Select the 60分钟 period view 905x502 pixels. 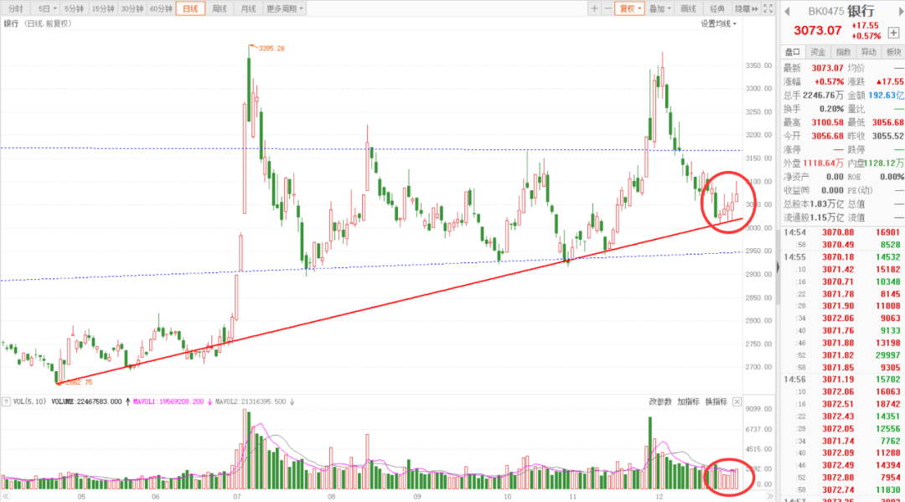click(x=161, y=8)
